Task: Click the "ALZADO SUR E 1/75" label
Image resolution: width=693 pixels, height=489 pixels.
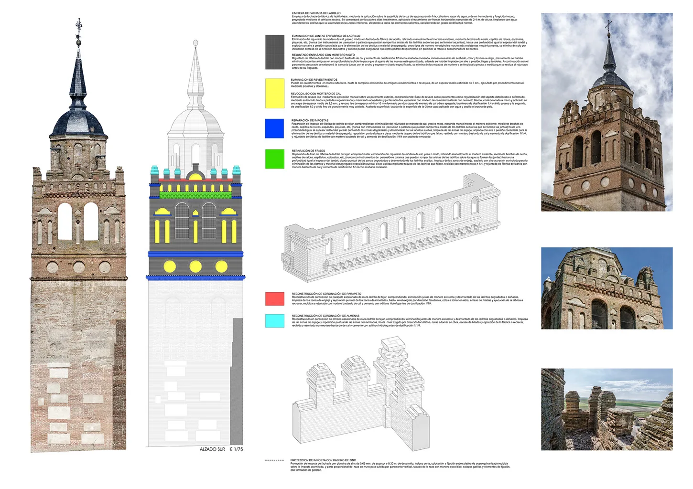Action: (221, 449)
